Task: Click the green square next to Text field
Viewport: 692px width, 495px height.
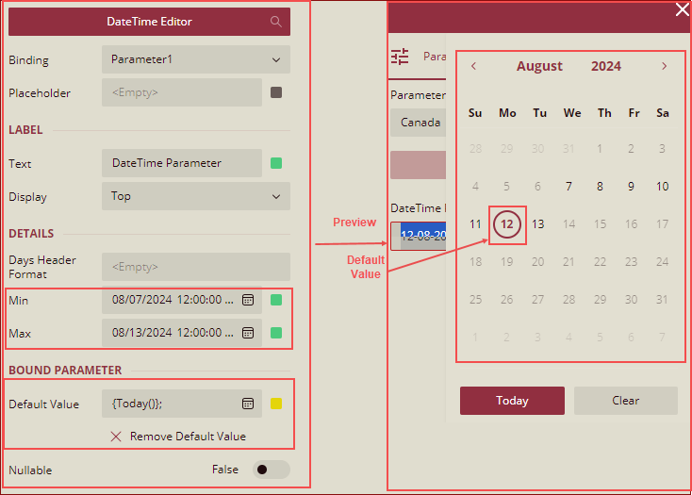Action: [276, 163]
